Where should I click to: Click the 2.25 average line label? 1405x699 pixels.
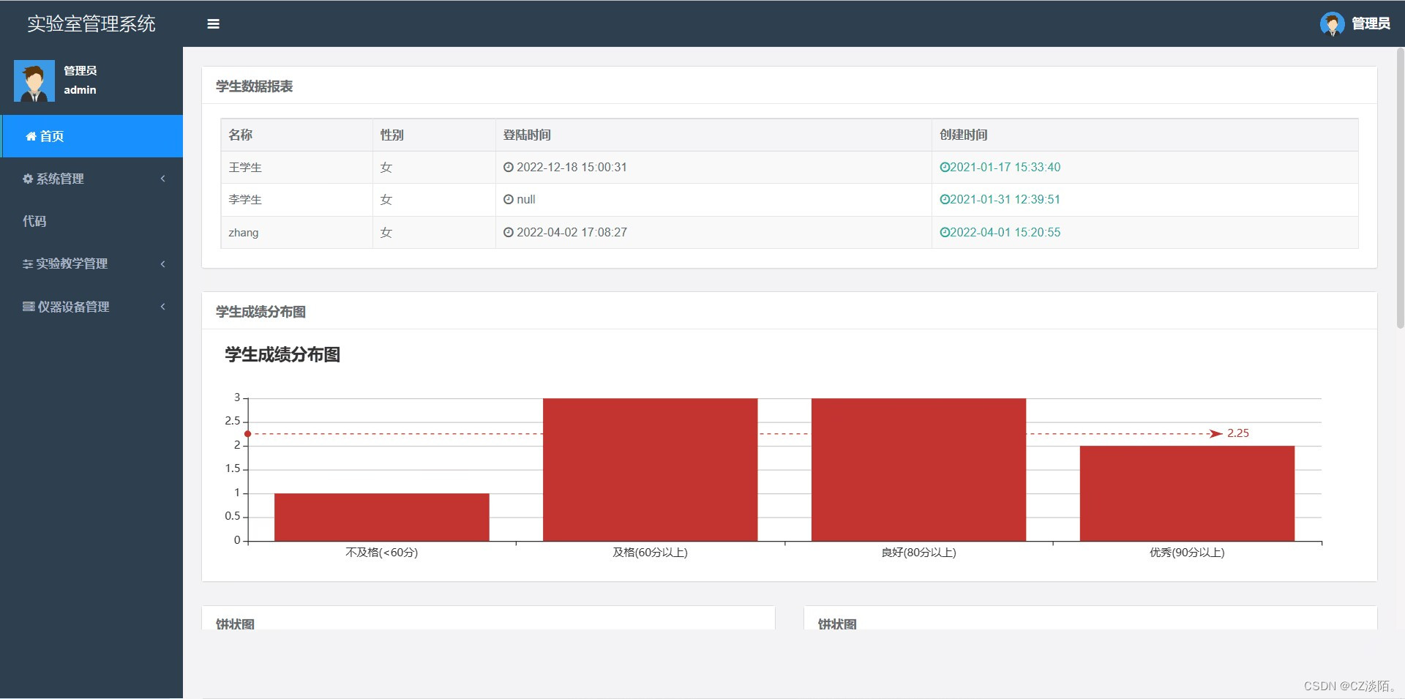pos(1238,433)
